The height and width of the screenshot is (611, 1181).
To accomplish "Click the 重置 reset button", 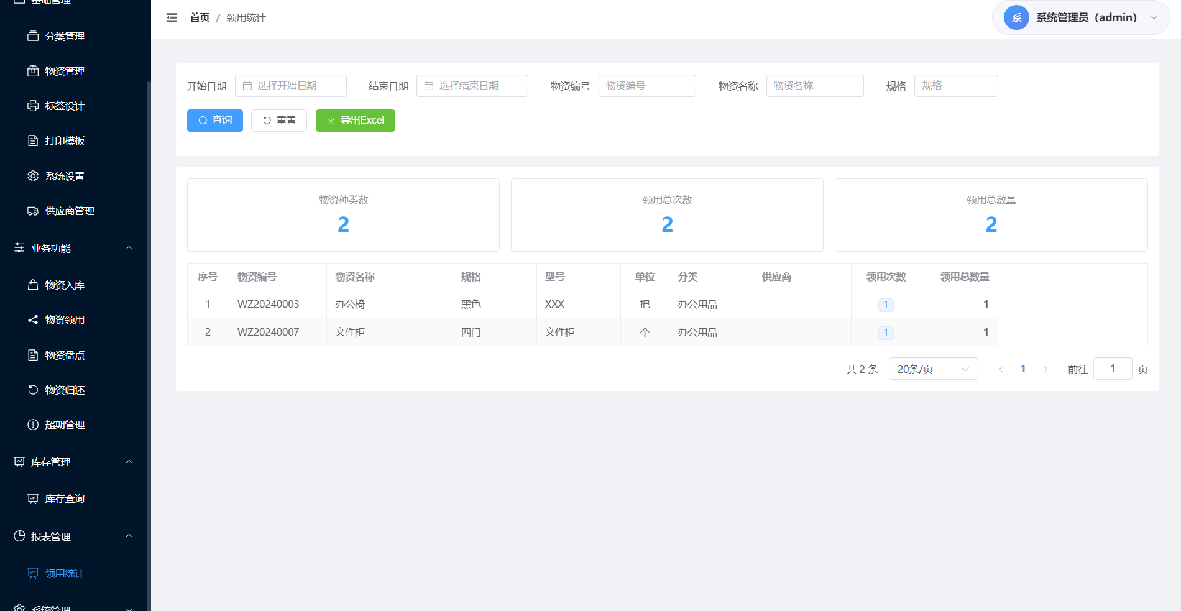I will 279,121.
